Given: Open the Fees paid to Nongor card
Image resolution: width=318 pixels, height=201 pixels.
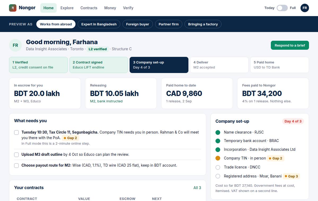Looking at the screenshot, I should tap(273, 93).
